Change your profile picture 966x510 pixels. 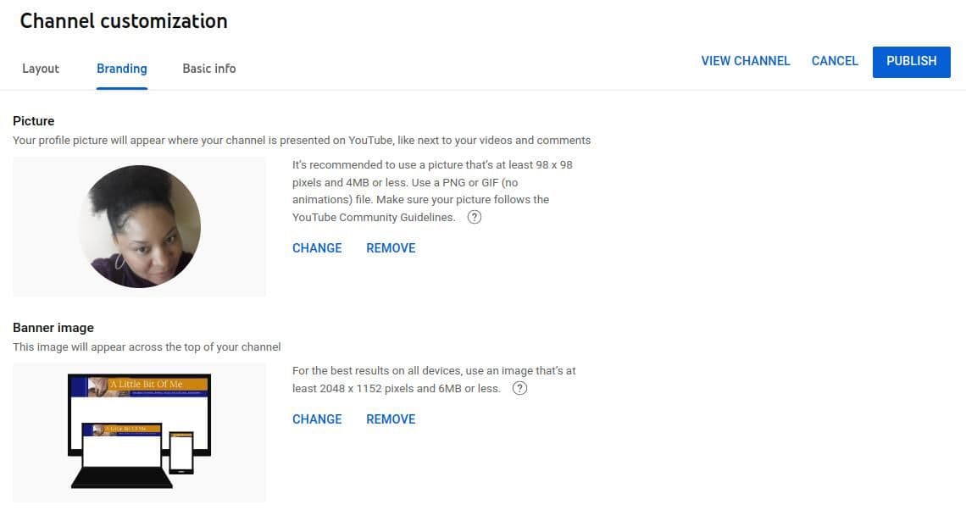click(317, 248)
